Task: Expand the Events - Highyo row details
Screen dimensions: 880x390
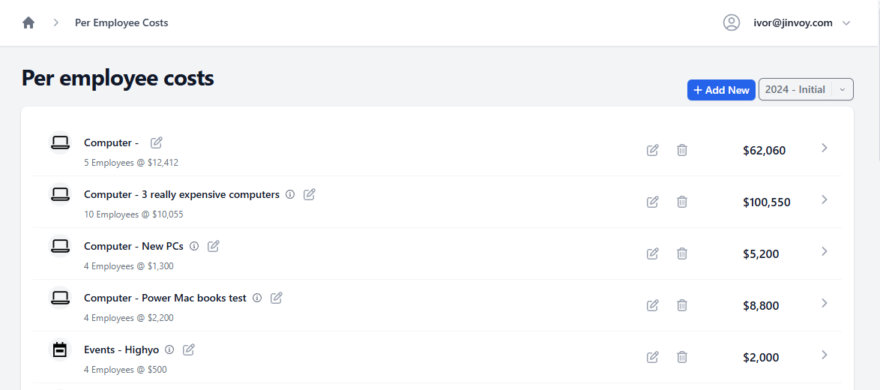Action: 825,355
